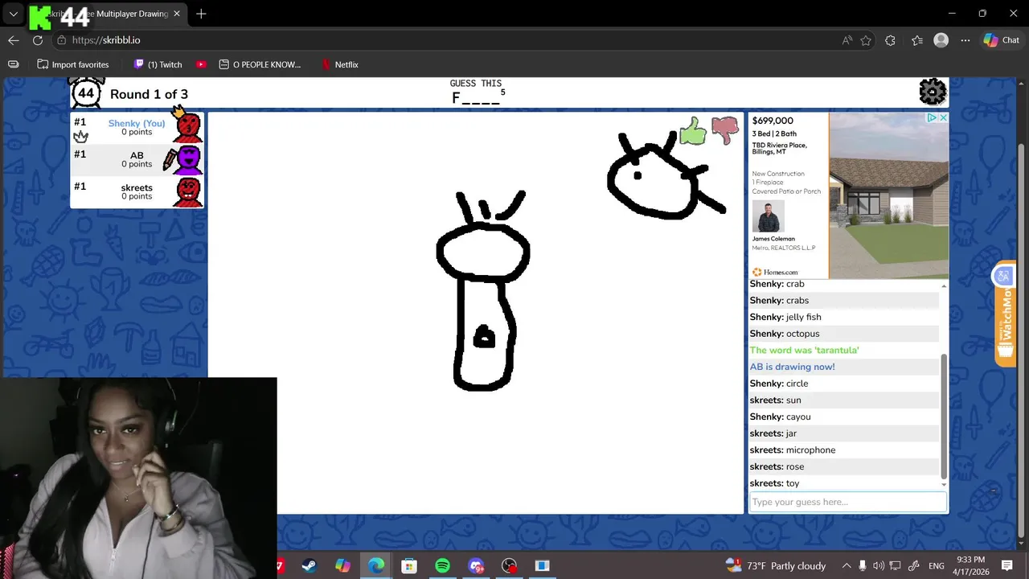
Task: Click the ad info arrow icon
Action: (932, 118)
